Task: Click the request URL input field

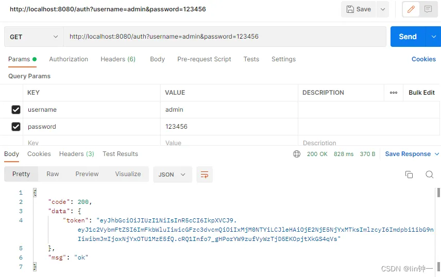Action: point(225,37)
